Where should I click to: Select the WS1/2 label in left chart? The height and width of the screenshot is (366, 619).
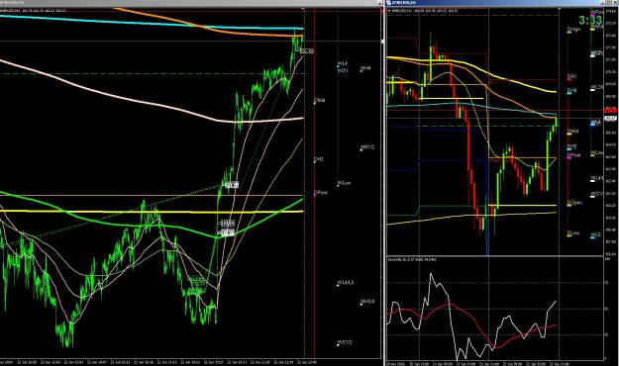coord(345,342)
